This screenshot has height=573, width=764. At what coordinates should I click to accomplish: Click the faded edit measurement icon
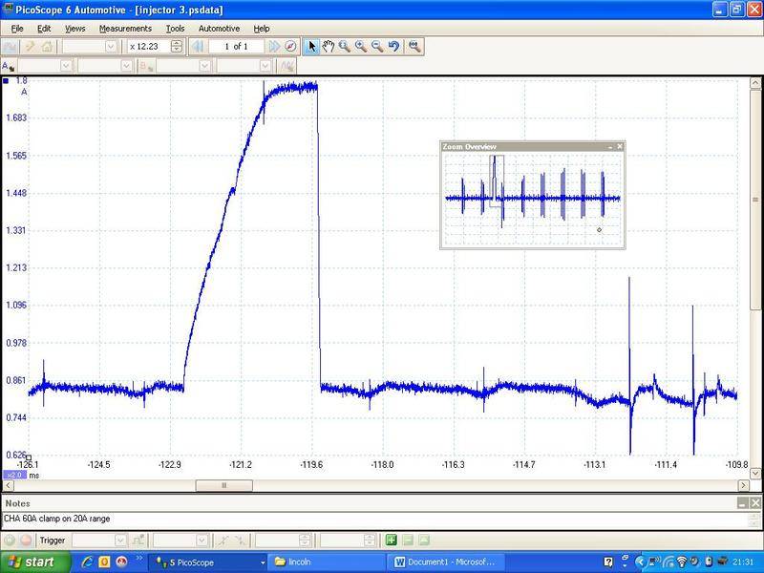(x=424, y=540)
